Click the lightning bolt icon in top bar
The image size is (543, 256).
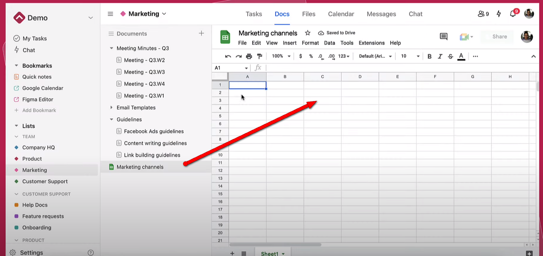click(x=499, y=14)
